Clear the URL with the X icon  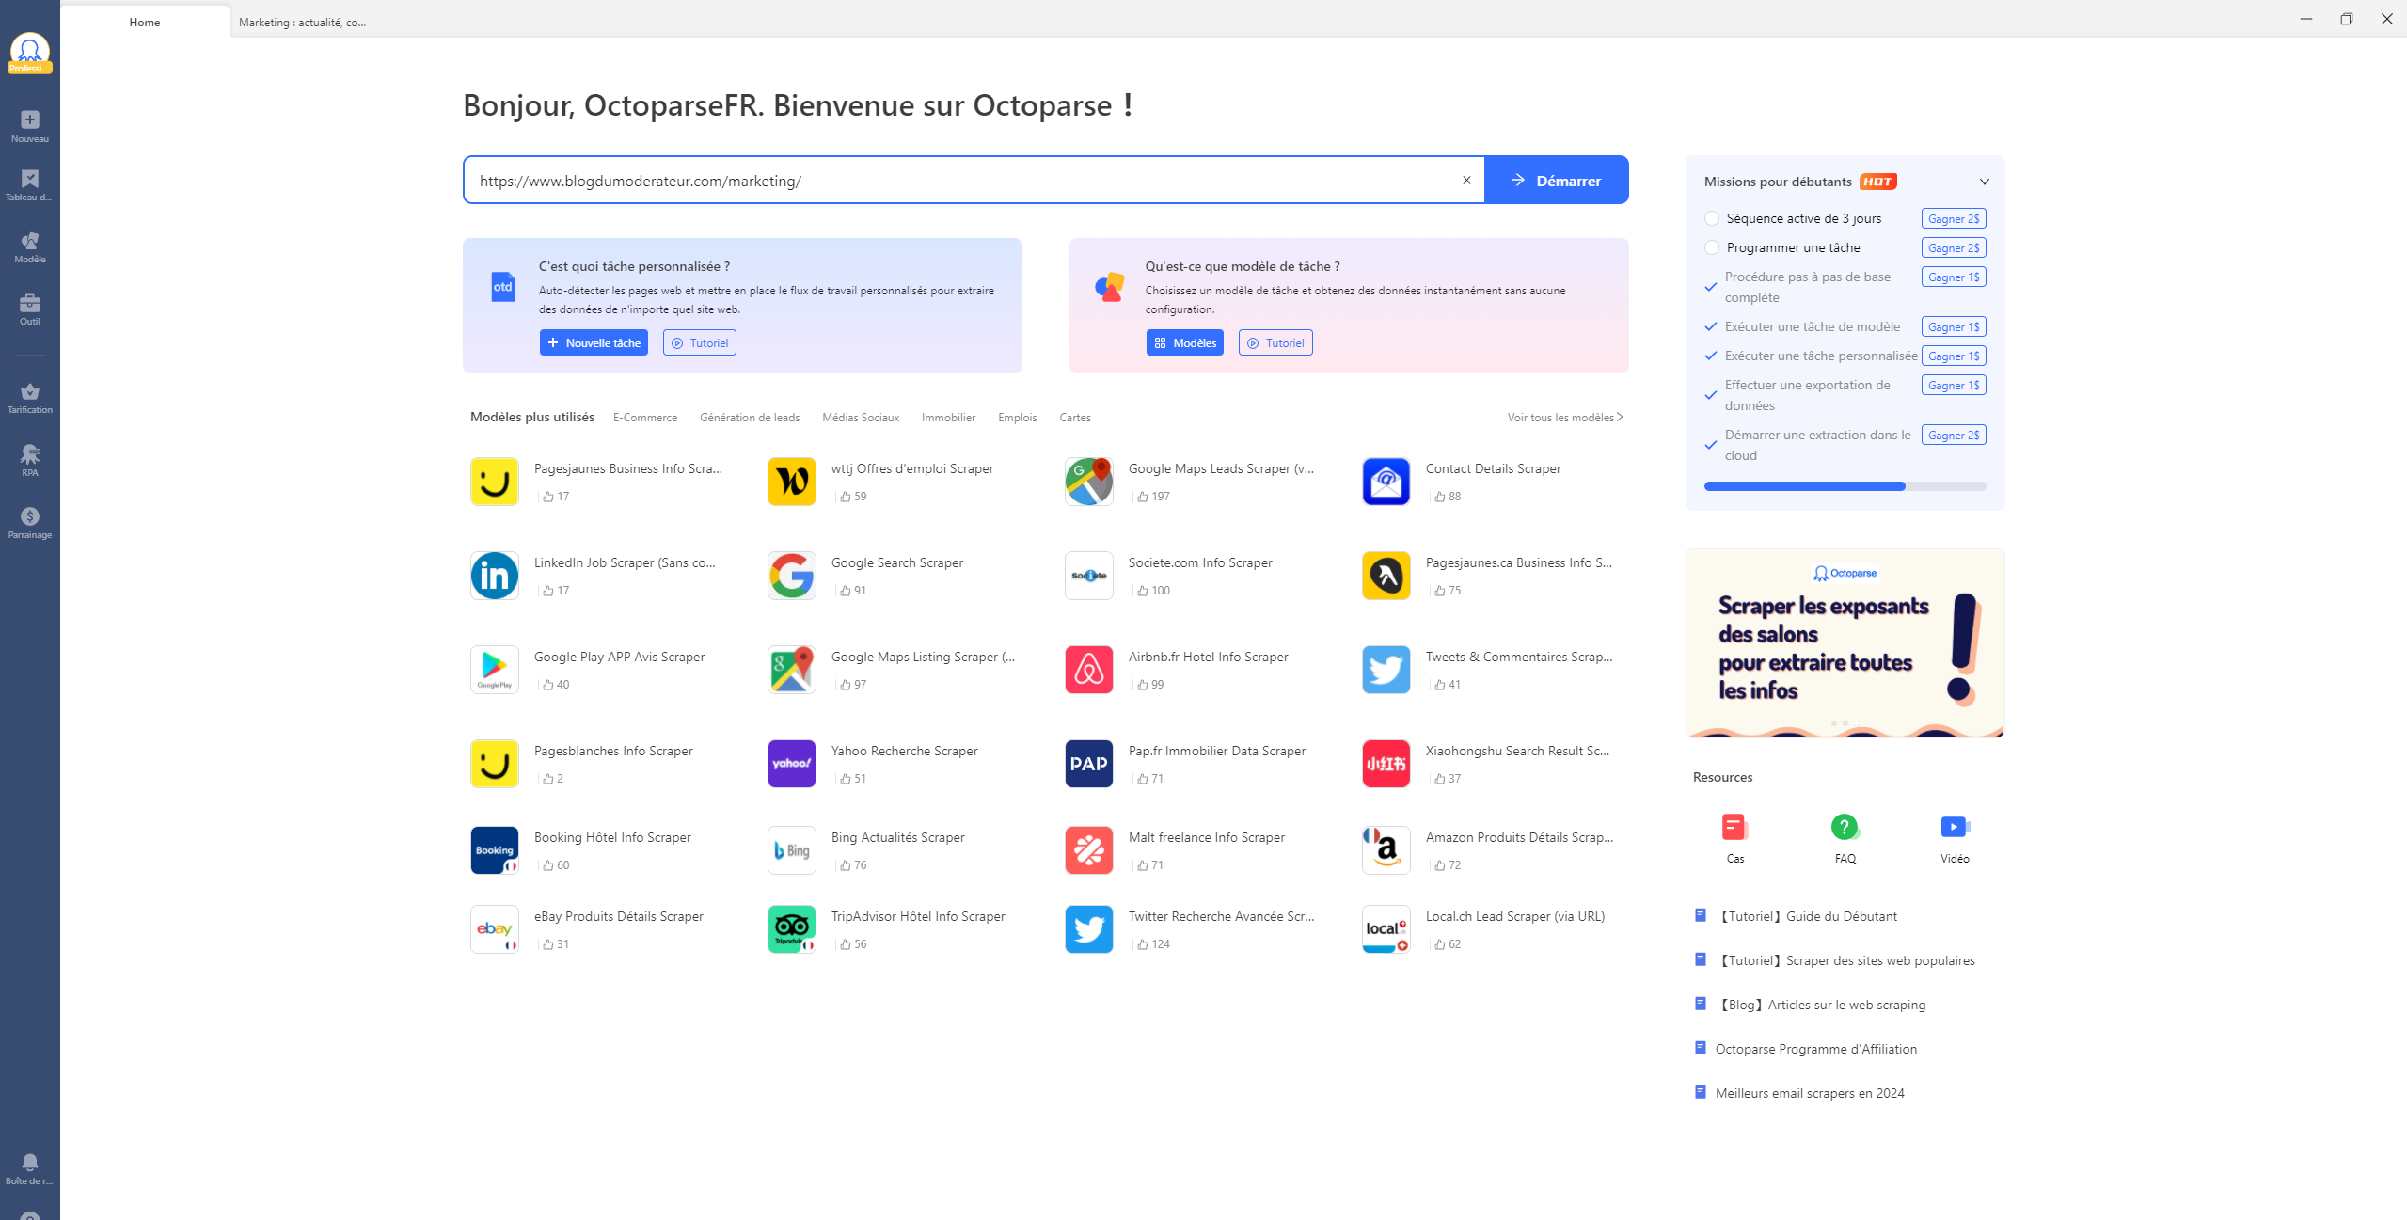[x=1466, y=180]
